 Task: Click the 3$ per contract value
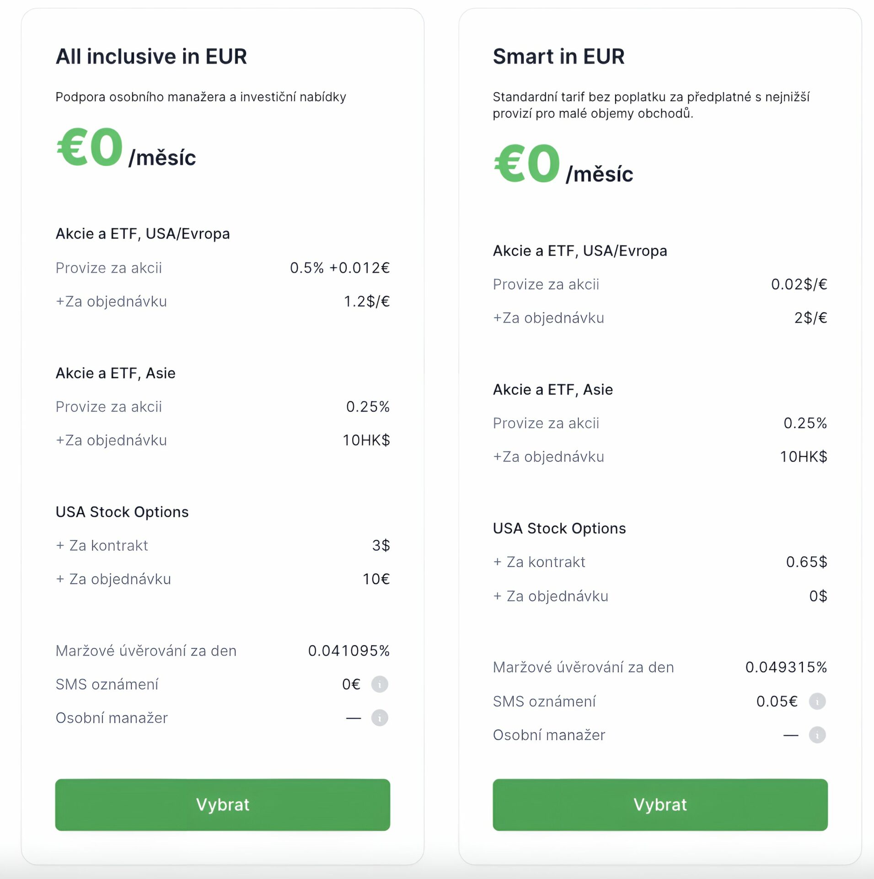point(381,545)
